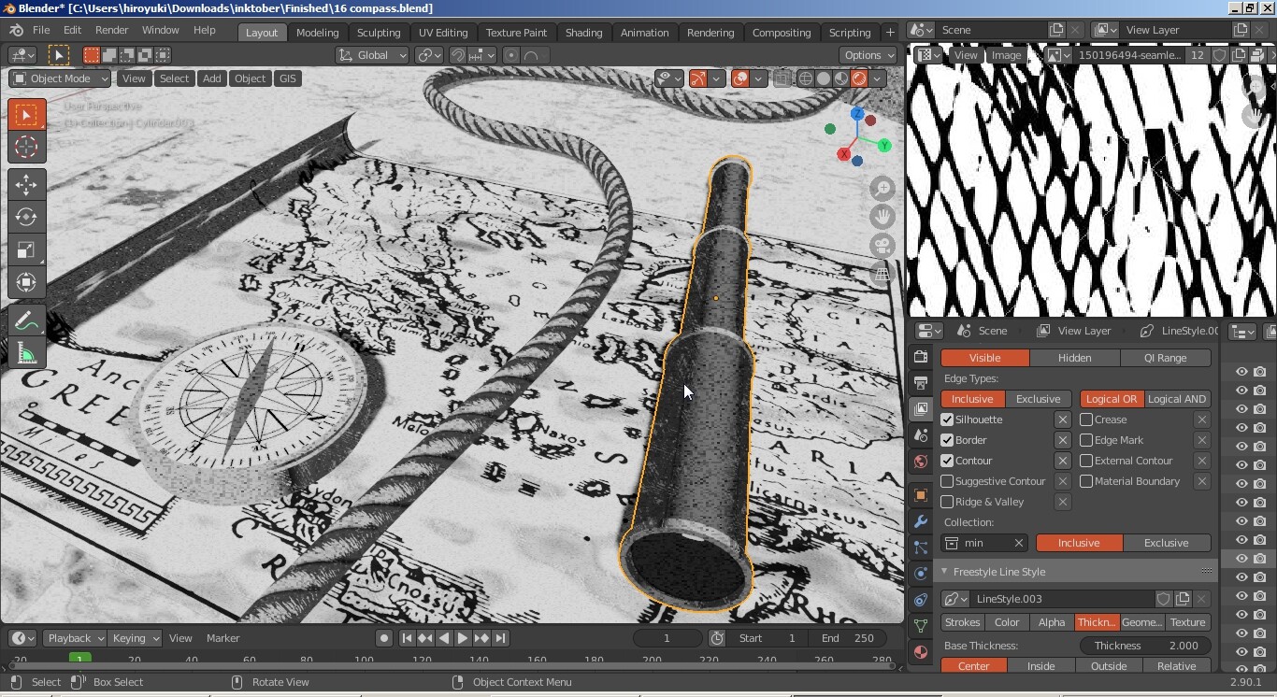The width and height of the screenshot is (1277, 697).
Task: Open the Render properties tab icon
Action: pyautogui.click(x=921, y=358)
